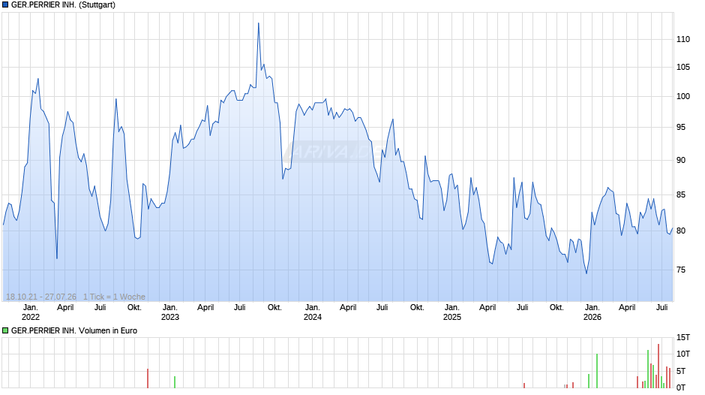This screenshot has height=395, width=705.
Task: Click the 'GER.PERRIER INH. Volumen in Euro' label
Action: [x=74, y=330]
